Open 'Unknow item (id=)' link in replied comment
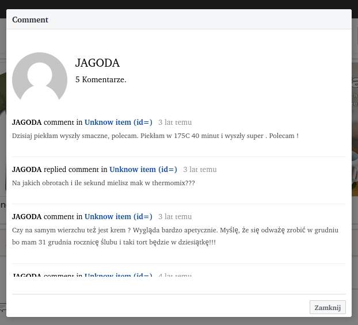 click(143, 170)
